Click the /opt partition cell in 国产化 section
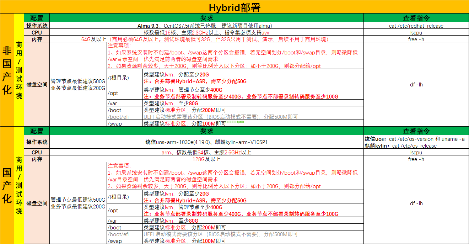Viewport: 469px width, 244px height. (124, 210)
